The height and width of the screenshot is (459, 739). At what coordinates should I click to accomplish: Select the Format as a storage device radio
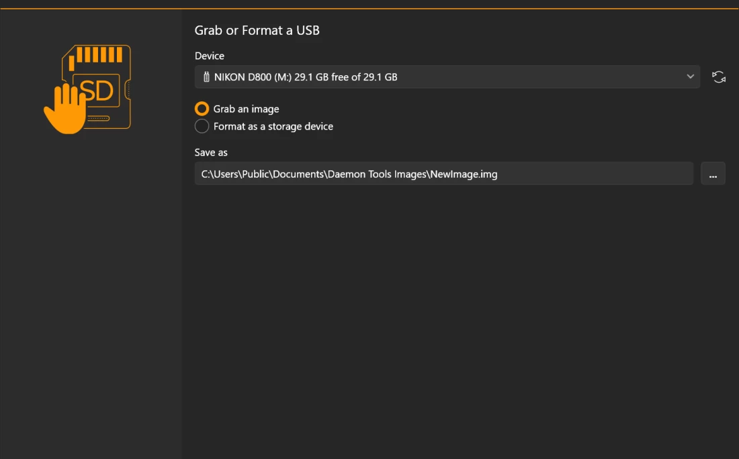(x=202, y=126)
